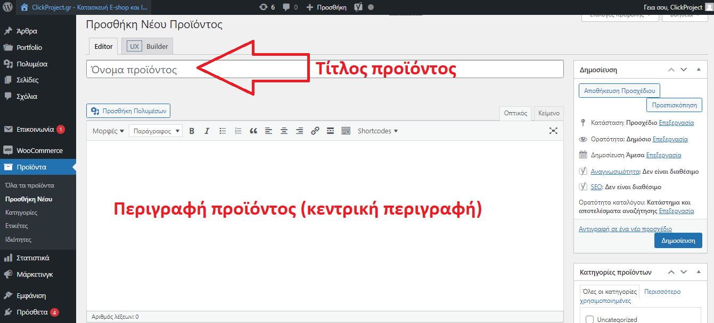The width and height of the screenshot is (714, 323).
Task: Click the Αποθήκευση Προσχεδίου button
Action: pos(619,91)
